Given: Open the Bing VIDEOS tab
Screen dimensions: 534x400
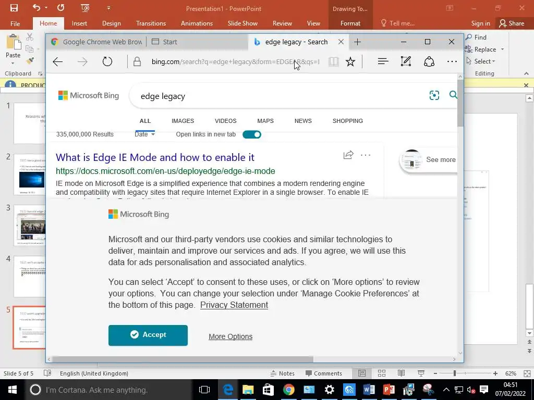Looking at the screenshot, I should tap(225, 121).
